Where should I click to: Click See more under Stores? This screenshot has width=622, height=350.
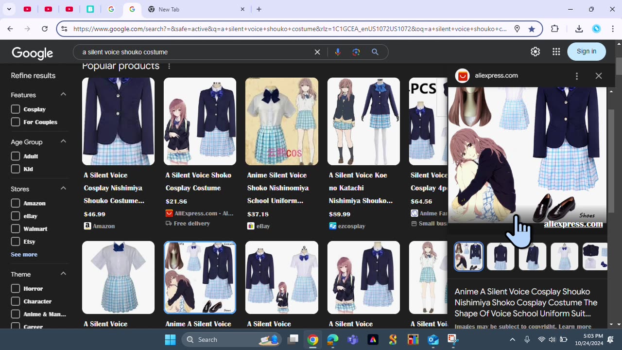point(24,254)
